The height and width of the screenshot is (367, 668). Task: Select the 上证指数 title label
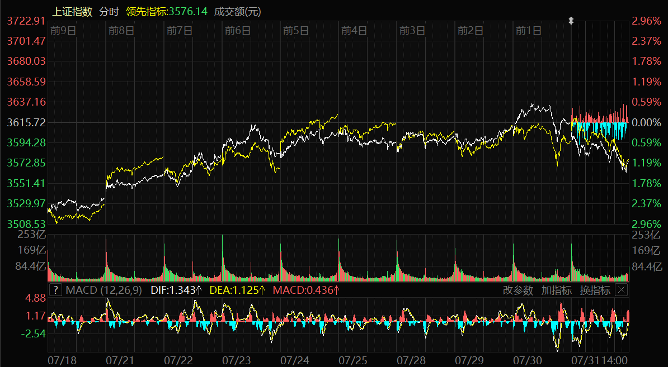coord(73,11)
